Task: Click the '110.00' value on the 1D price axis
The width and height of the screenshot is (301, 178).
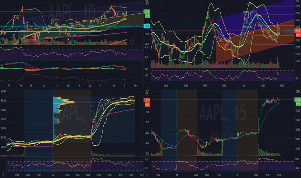Action: [147, 34]
